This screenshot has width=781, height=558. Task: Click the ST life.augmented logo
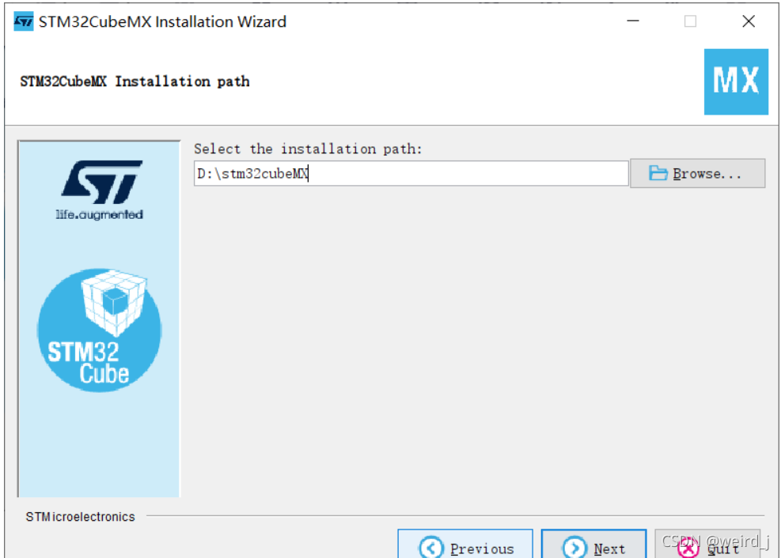(100, 190)
